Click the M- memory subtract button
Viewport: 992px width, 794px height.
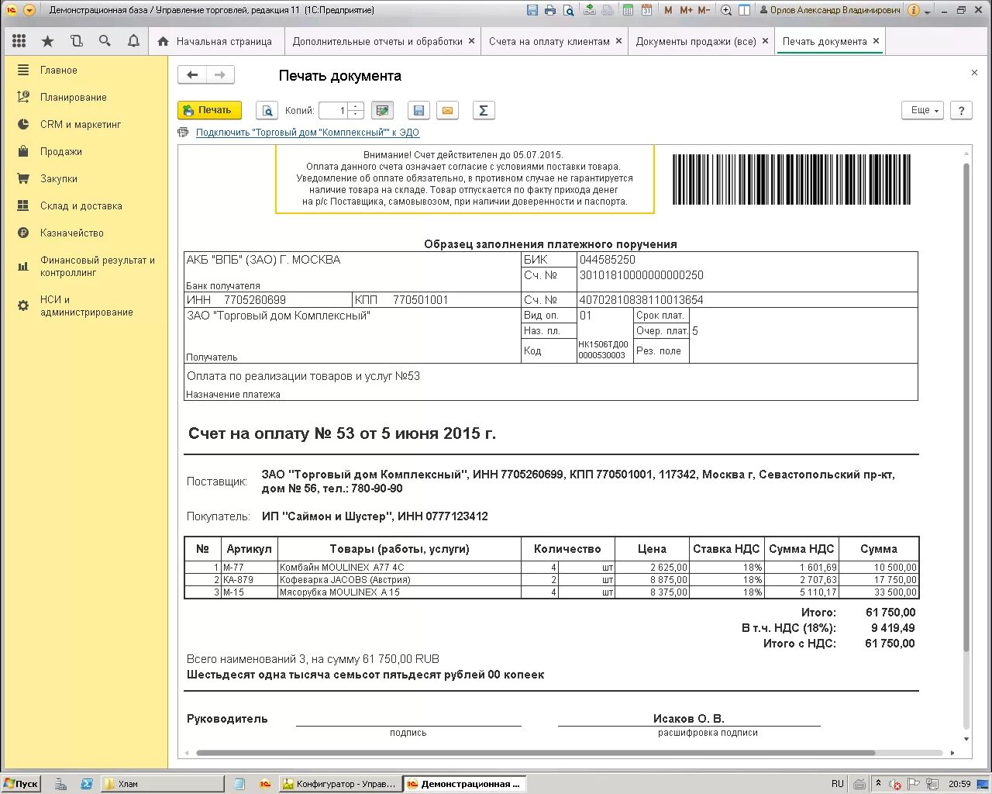(x=704, y=10)
